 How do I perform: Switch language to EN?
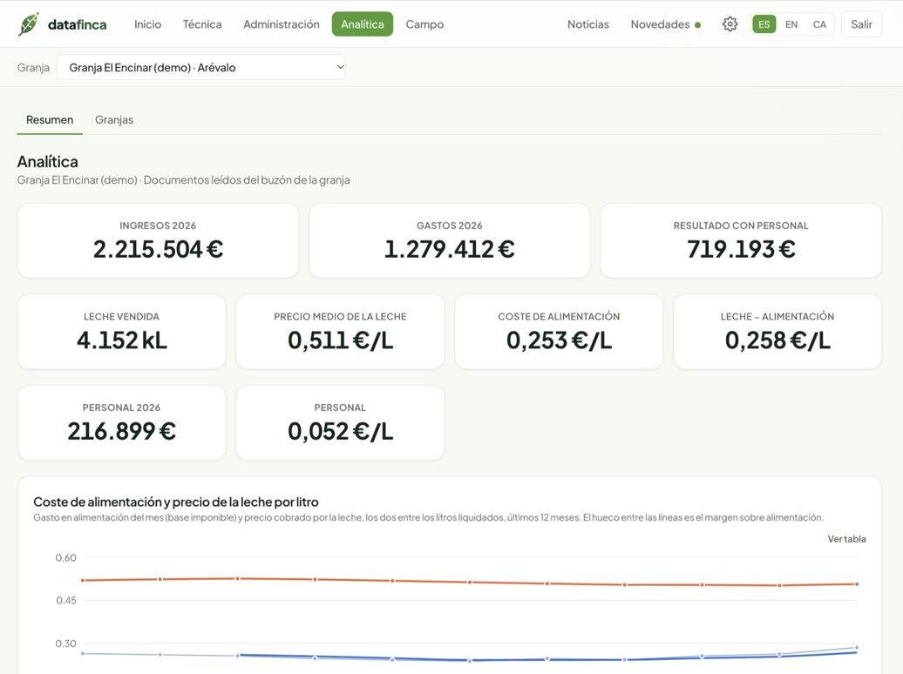pos(791,24)
